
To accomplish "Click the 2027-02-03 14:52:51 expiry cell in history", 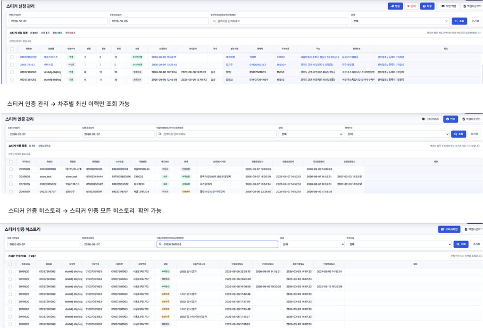I will [x=329, y=271].
